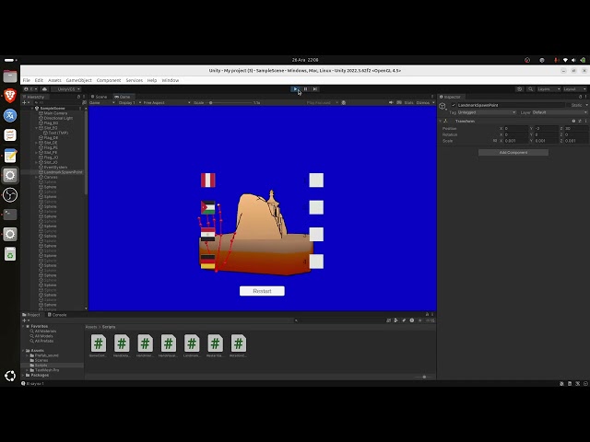The height and width of the screenshot is (442, 590).
Task: Click the Scale Y field
Action: [546, 141]
